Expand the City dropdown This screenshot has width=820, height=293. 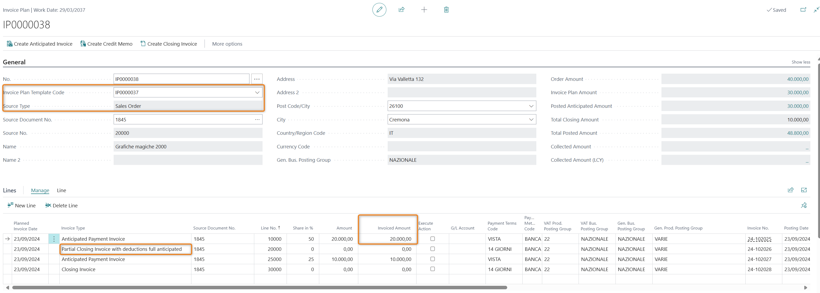click(531, 120)
